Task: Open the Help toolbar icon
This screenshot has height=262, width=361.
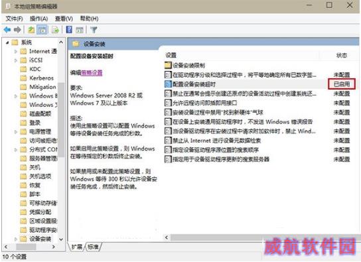Action: tap(69, 30)
